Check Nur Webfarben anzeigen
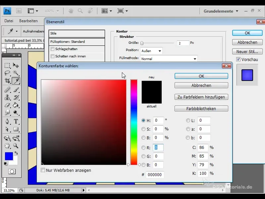Image resolution: width=265 pixels, height=199 pixels. (43, 170)
